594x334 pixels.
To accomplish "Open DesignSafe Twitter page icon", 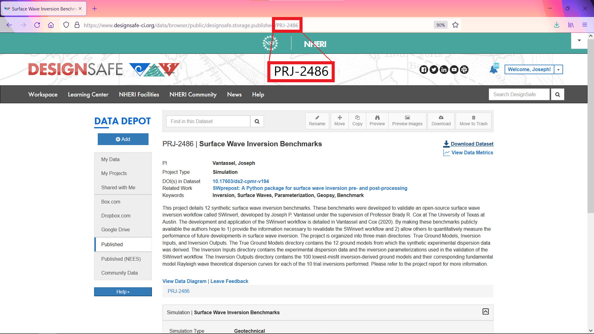I will click(x=434, y=70).
